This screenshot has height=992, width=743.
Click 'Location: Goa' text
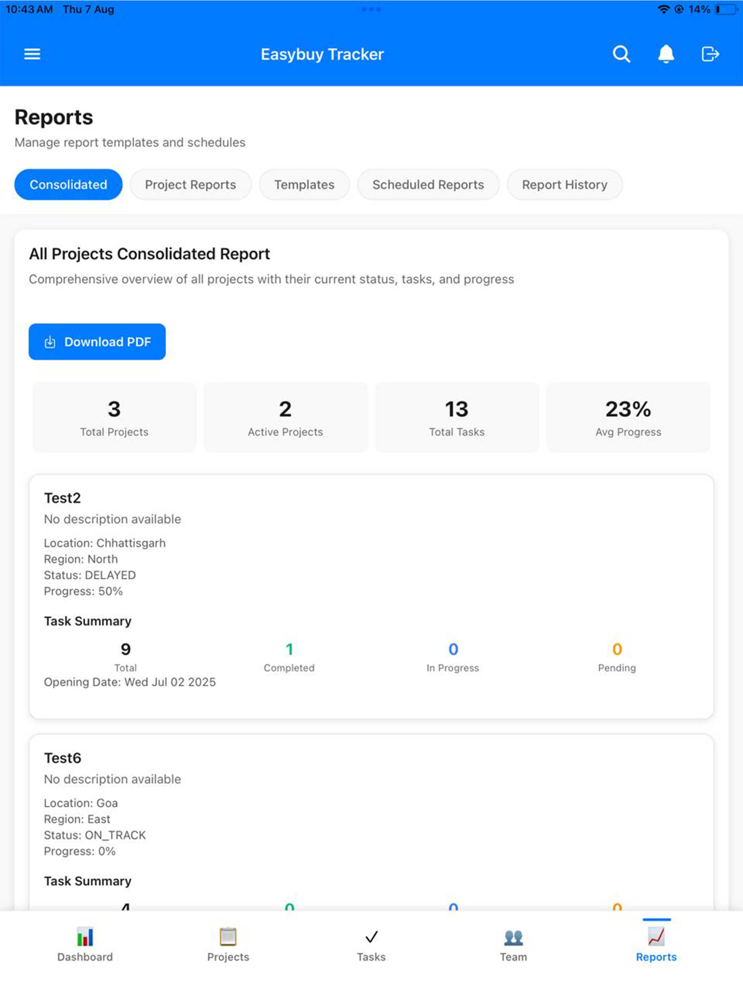click(81, 803)
